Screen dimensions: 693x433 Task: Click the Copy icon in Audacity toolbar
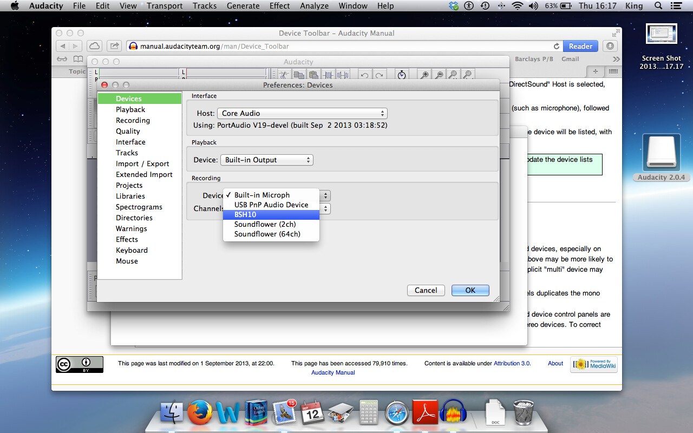tap(298, 75)
